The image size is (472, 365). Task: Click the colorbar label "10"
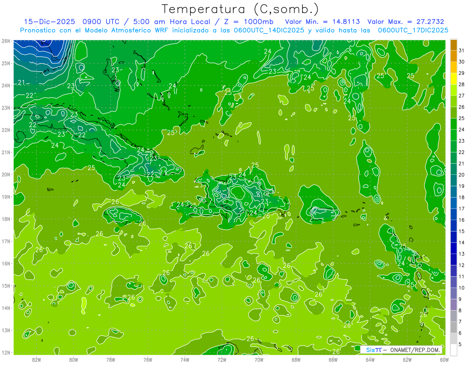[461, 288]
